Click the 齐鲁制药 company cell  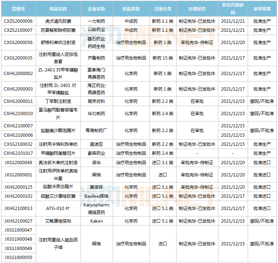[96, 58]
